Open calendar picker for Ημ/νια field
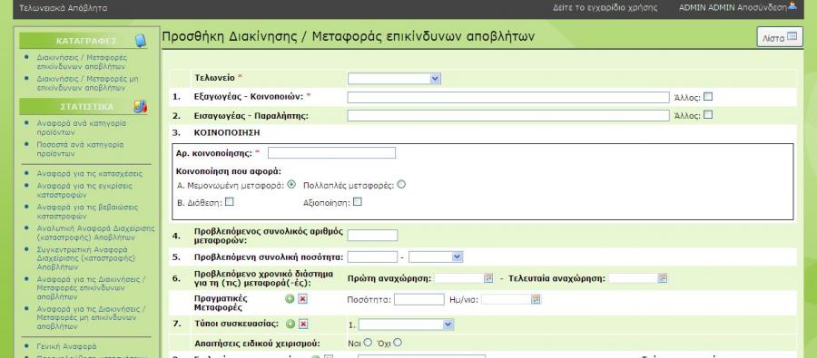Screen dimensions: 817x358 click(536, 300)
